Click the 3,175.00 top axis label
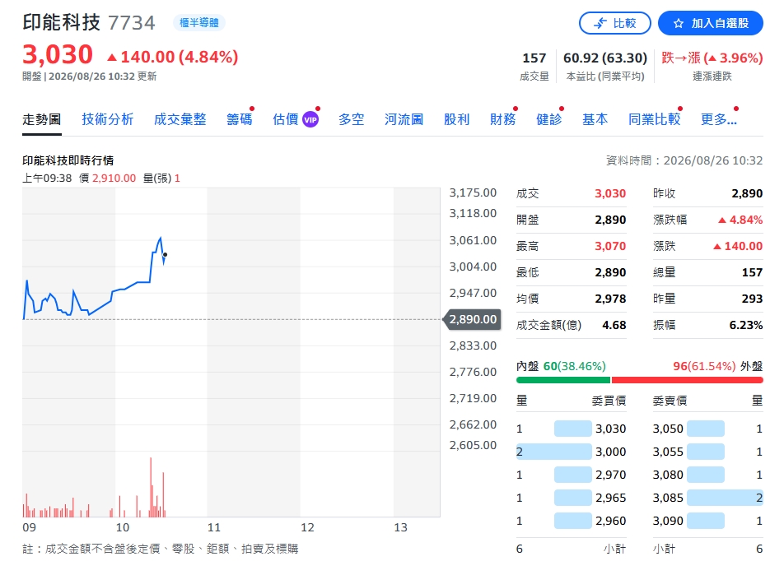 473,192
